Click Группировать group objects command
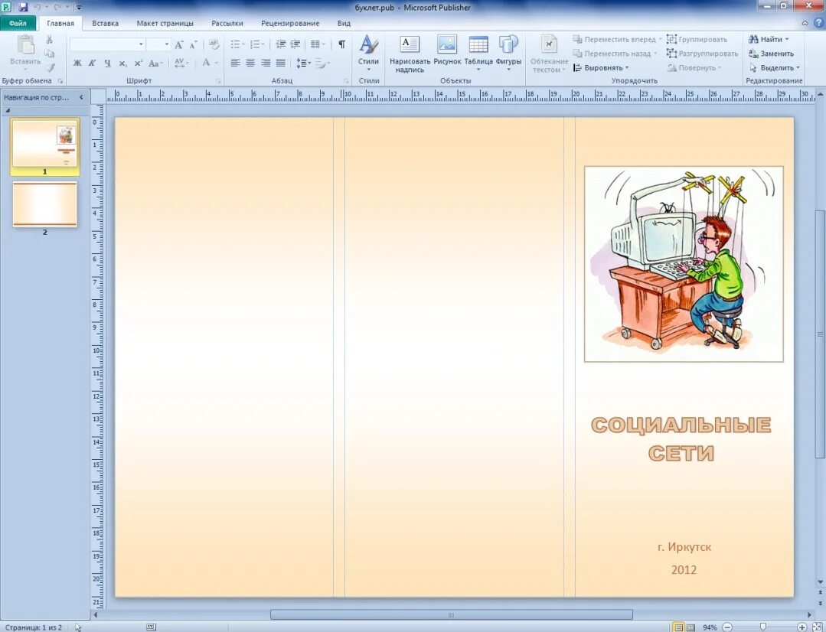The width and height of the screenshot is (826, 632). [x=697, y=39]
